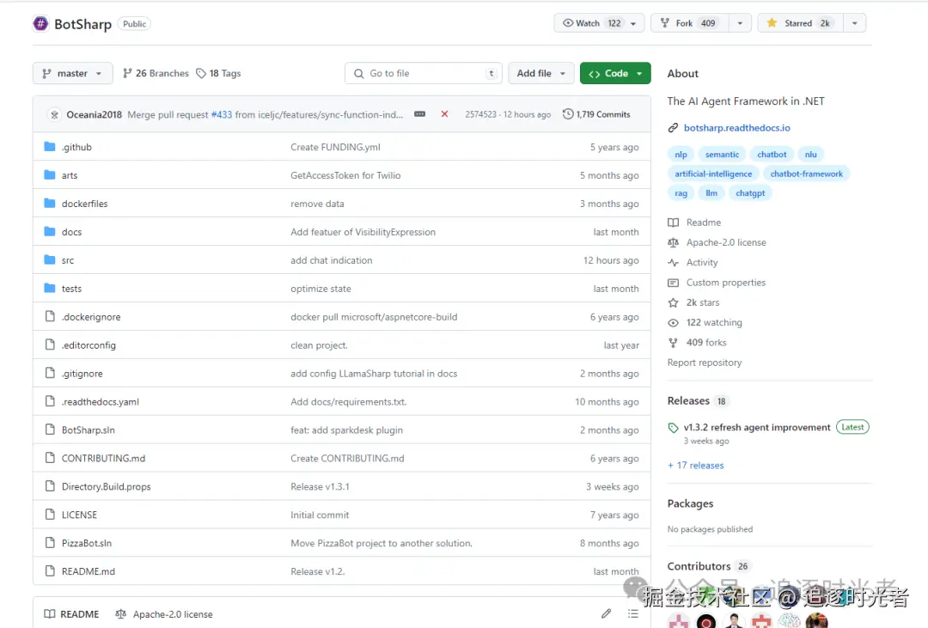This screenshot has width=928, height=628.
Task: Click the Custom properties icon
Action: pyautogui.click(x=673, y=283)
